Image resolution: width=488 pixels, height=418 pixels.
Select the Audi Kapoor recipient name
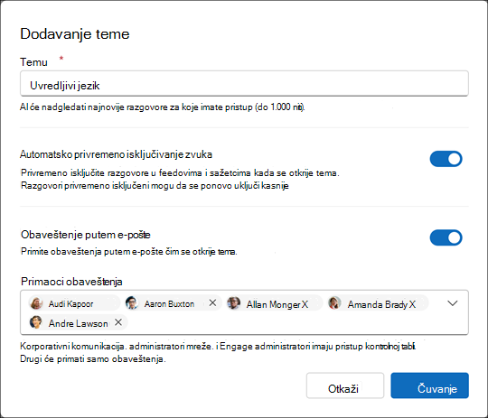[71, 304]
